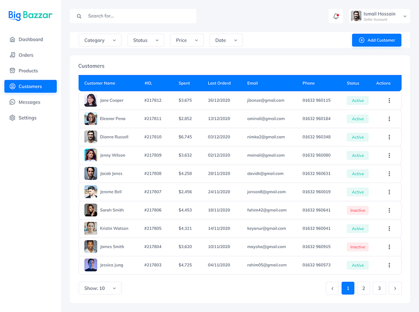The width and height of the screenshot is (419, 312).
Task: Open the Status filter dropdown
Action: click(x=145, y=40)
